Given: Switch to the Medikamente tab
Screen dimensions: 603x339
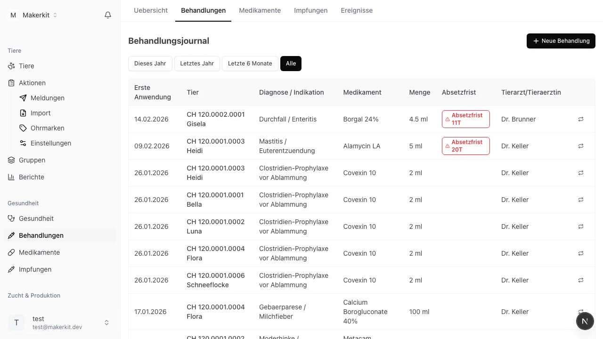Looking at the screenshot, I should [x=260, y=10].
